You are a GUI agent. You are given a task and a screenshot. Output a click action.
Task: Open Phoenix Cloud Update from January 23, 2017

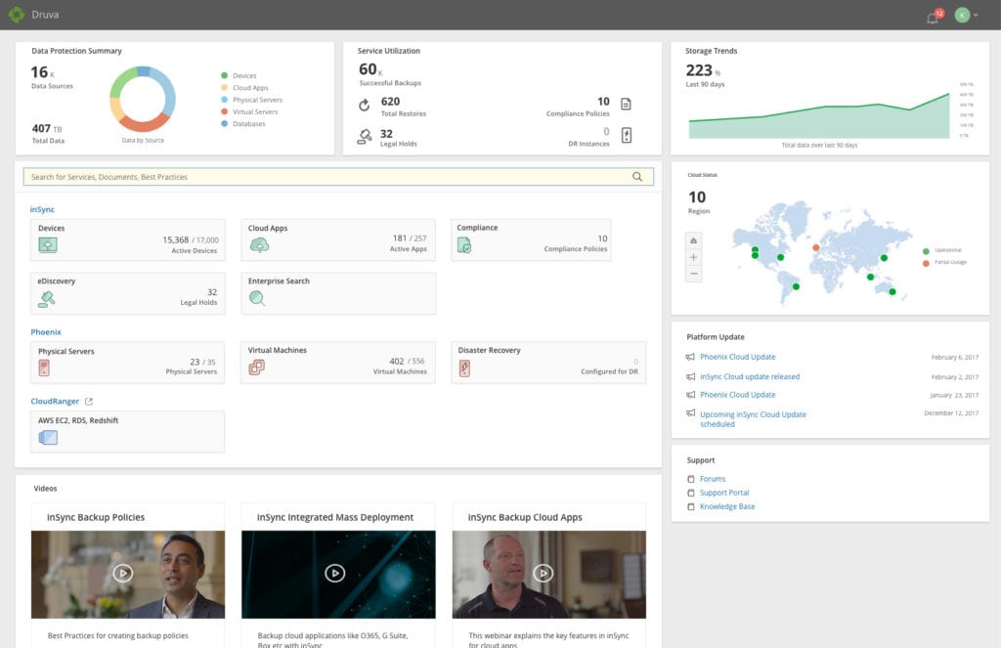point(737,395)
